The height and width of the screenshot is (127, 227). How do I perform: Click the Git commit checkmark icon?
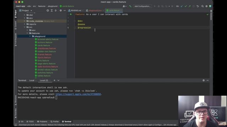pyautogui.click(x=186, y=6)
